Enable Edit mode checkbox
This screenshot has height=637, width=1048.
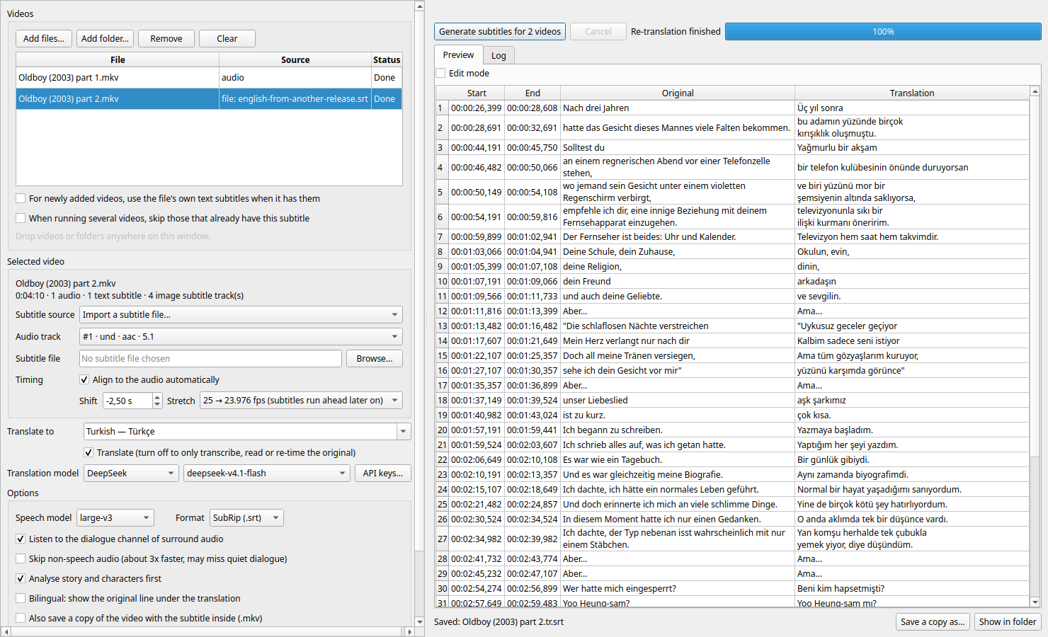click(x=440, y=74)
